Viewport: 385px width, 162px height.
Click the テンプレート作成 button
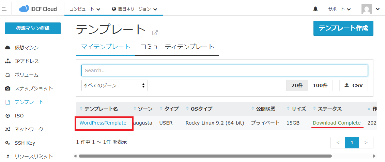pyautogui.click(x=343, y=28)
